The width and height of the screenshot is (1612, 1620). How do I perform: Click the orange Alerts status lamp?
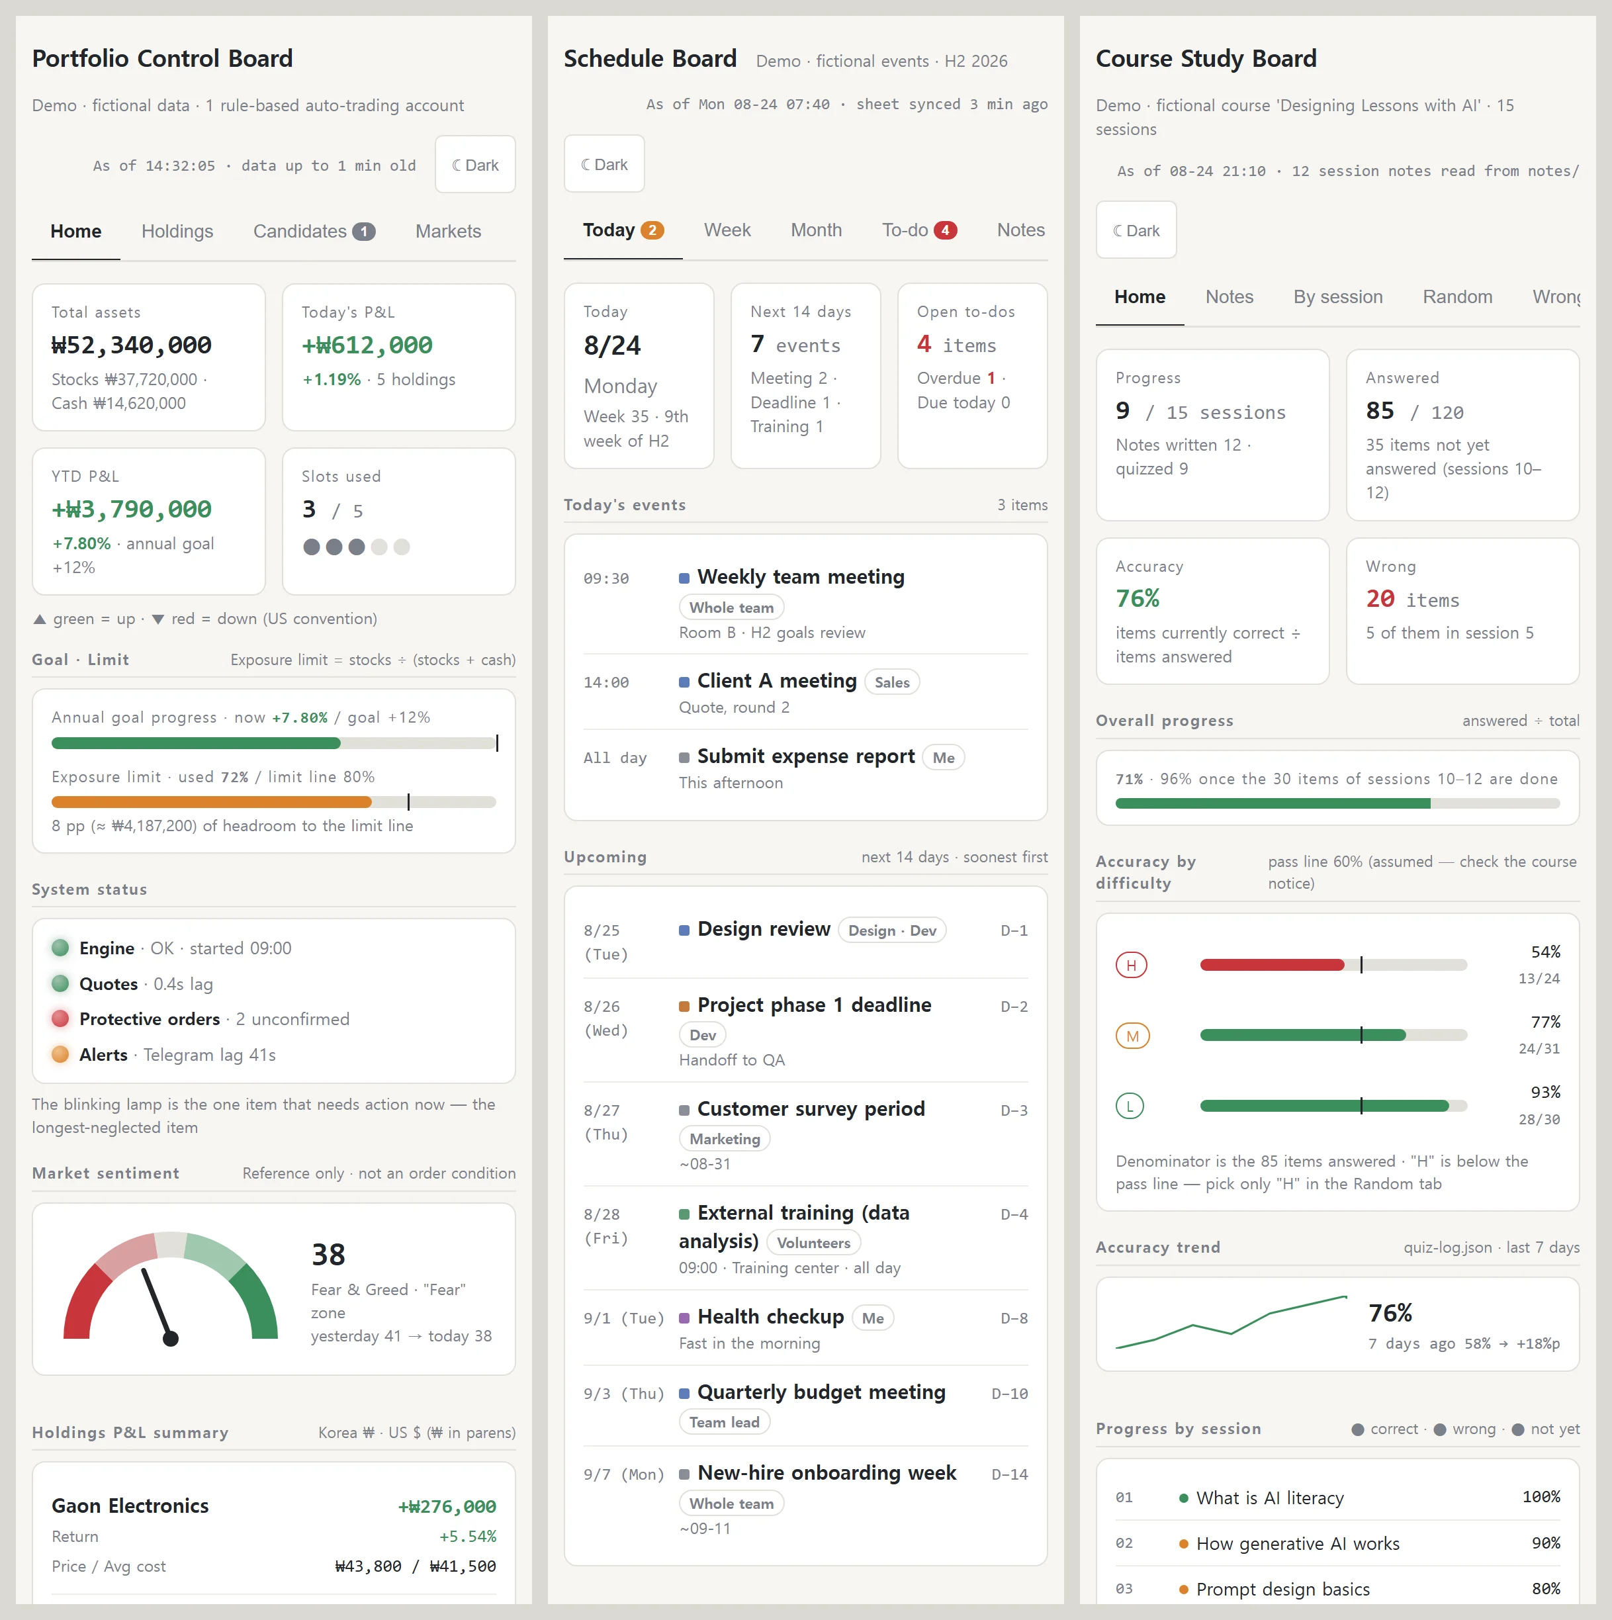[60, 1054]
